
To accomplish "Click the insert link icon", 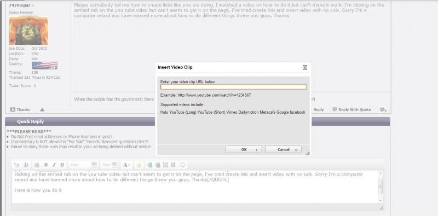I will tap(149, 165).
